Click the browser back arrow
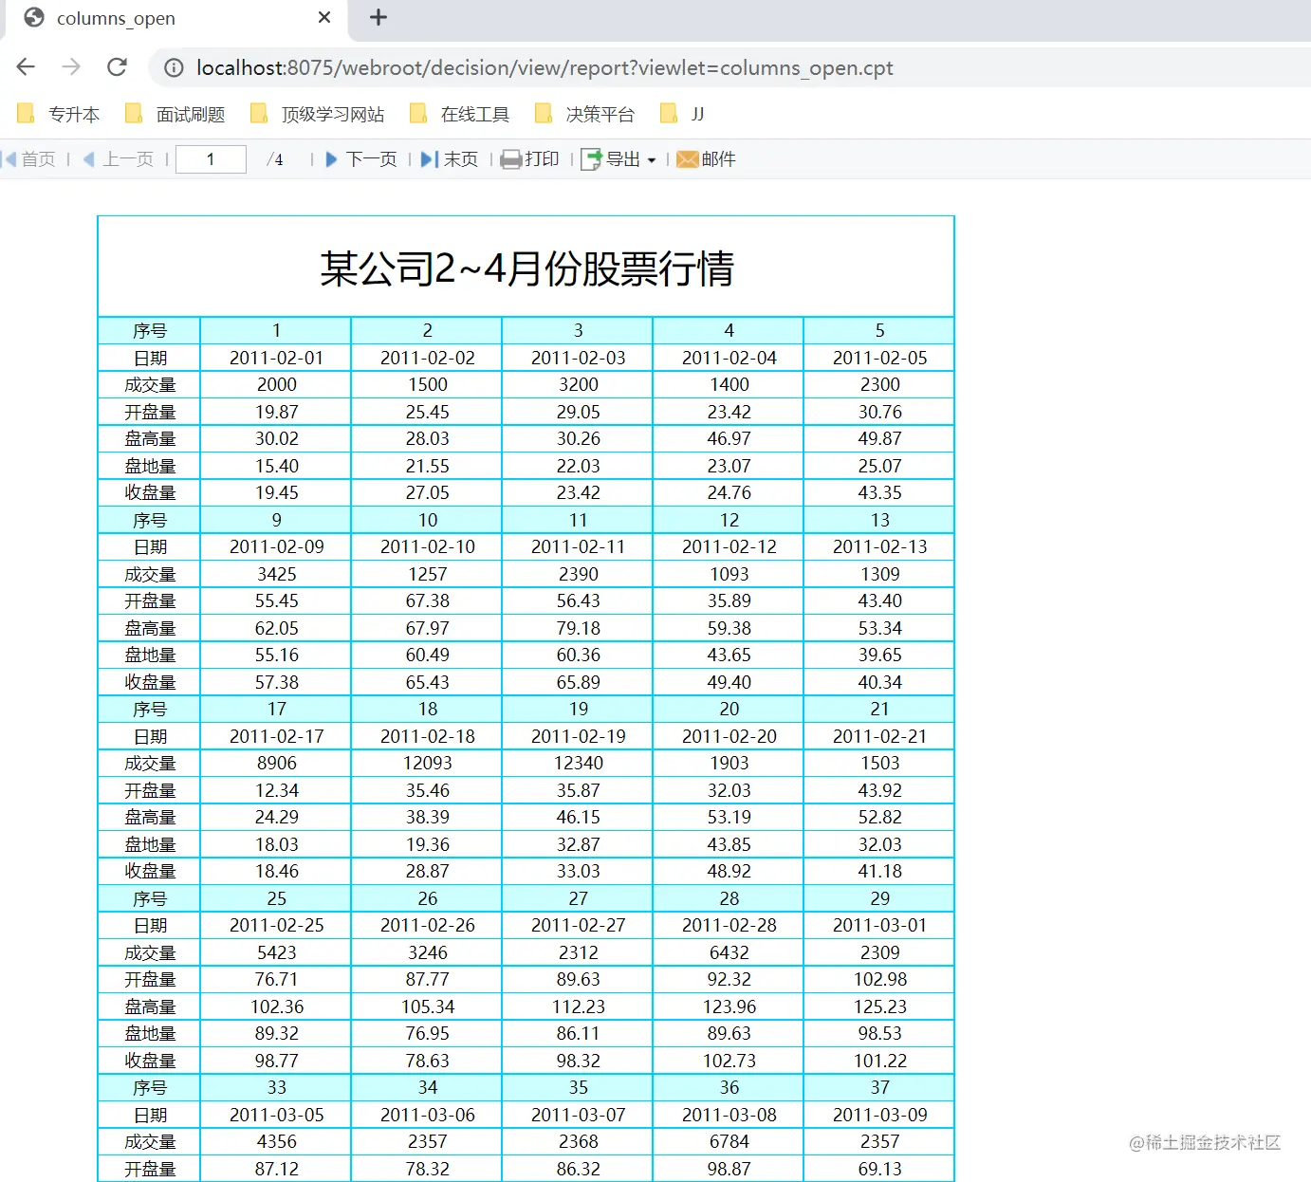Image resolution: width=1311 pixels, height=1182 pixels. [x=26, y=67]
